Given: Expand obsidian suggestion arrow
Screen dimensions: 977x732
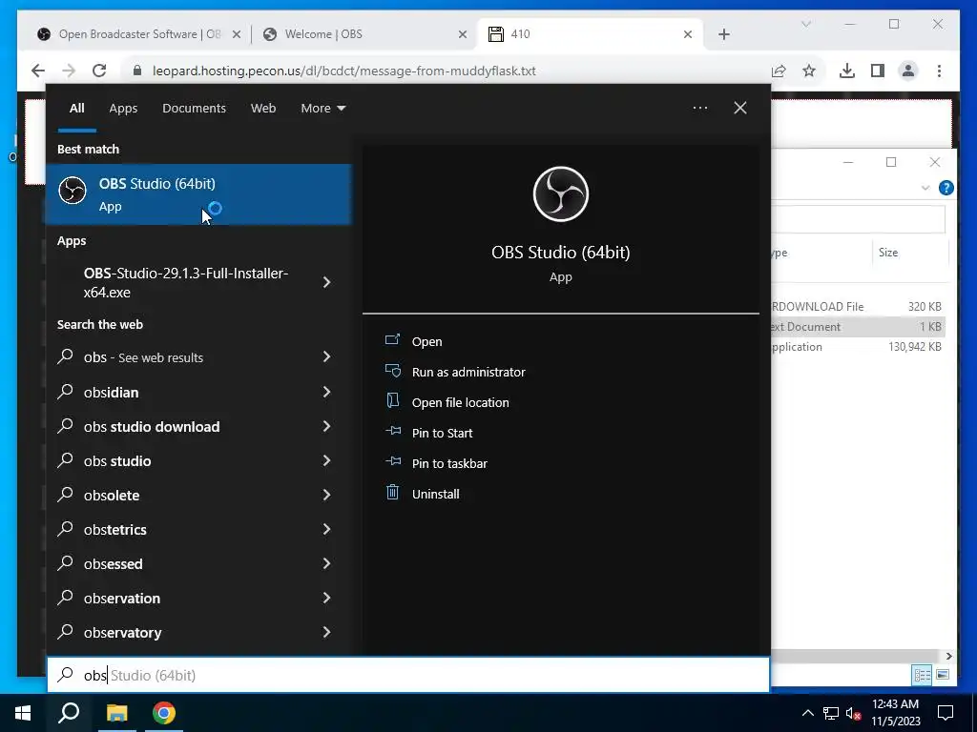Looking at the screenshot, I should (326, 392).
